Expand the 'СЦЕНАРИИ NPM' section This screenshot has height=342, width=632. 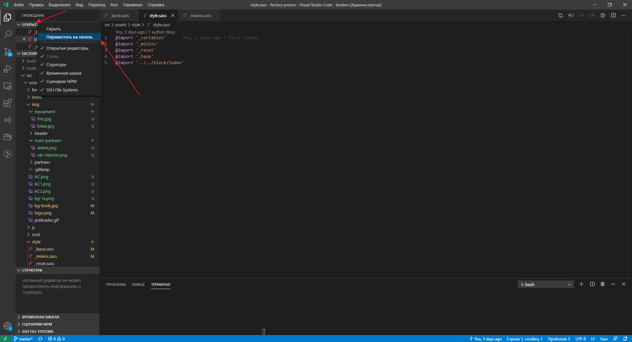tap(58, 324)
